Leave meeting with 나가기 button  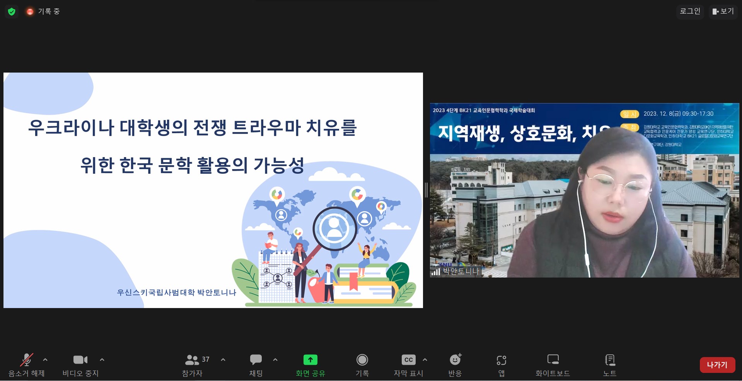pyautogui.click(x=717, y=365)
